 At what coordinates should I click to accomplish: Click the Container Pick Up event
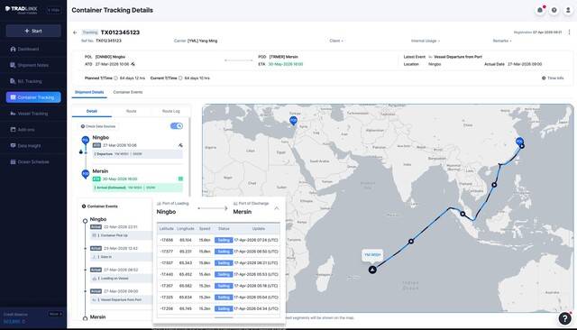[x=121, y=235]
